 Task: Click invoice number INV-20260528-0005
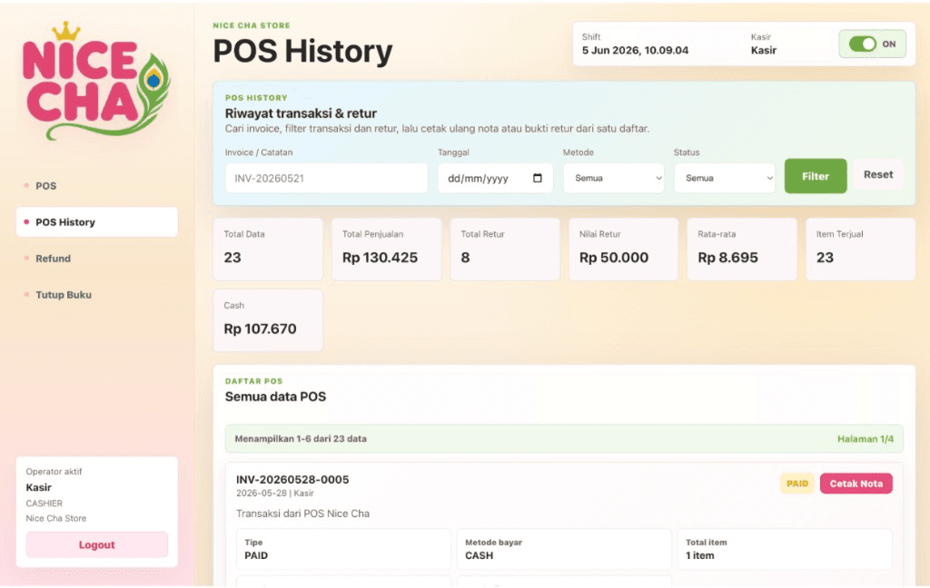[292, 479]
